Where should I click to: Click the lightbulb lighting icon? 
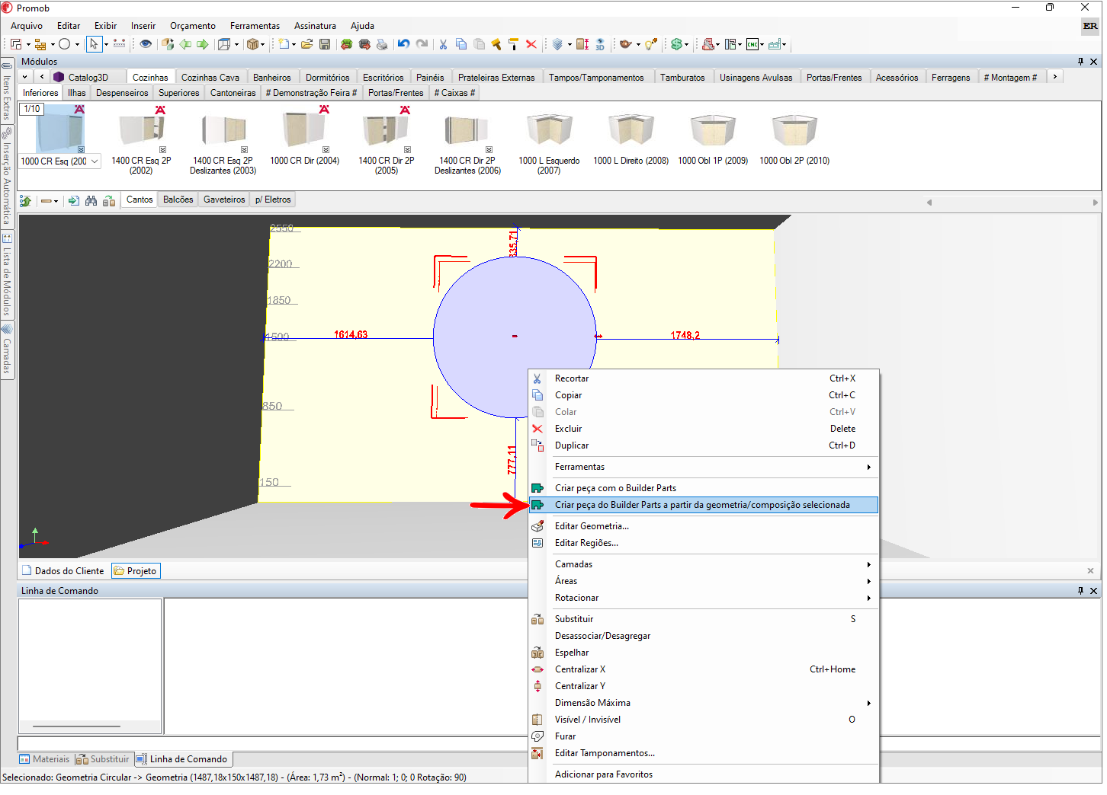click(650, 44)
